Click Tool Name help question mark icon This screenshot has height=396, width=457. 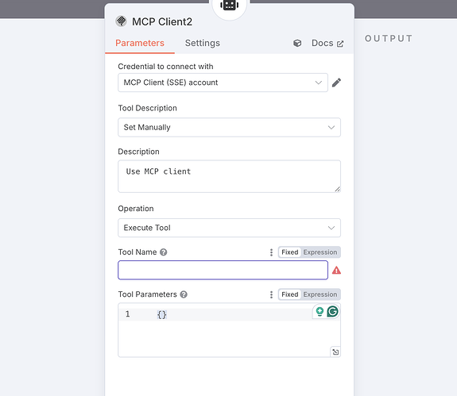point(164,252)
